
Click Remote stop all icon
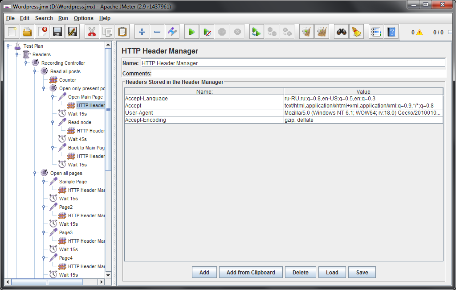pyautogui.click(x=272, y=32)
